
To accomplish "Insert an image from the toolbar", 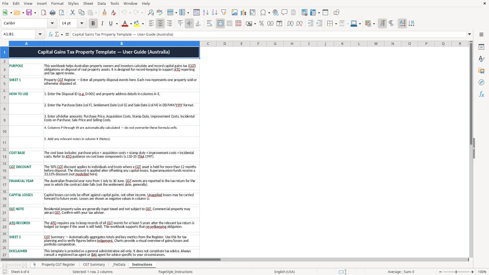I will coord(235,13).
